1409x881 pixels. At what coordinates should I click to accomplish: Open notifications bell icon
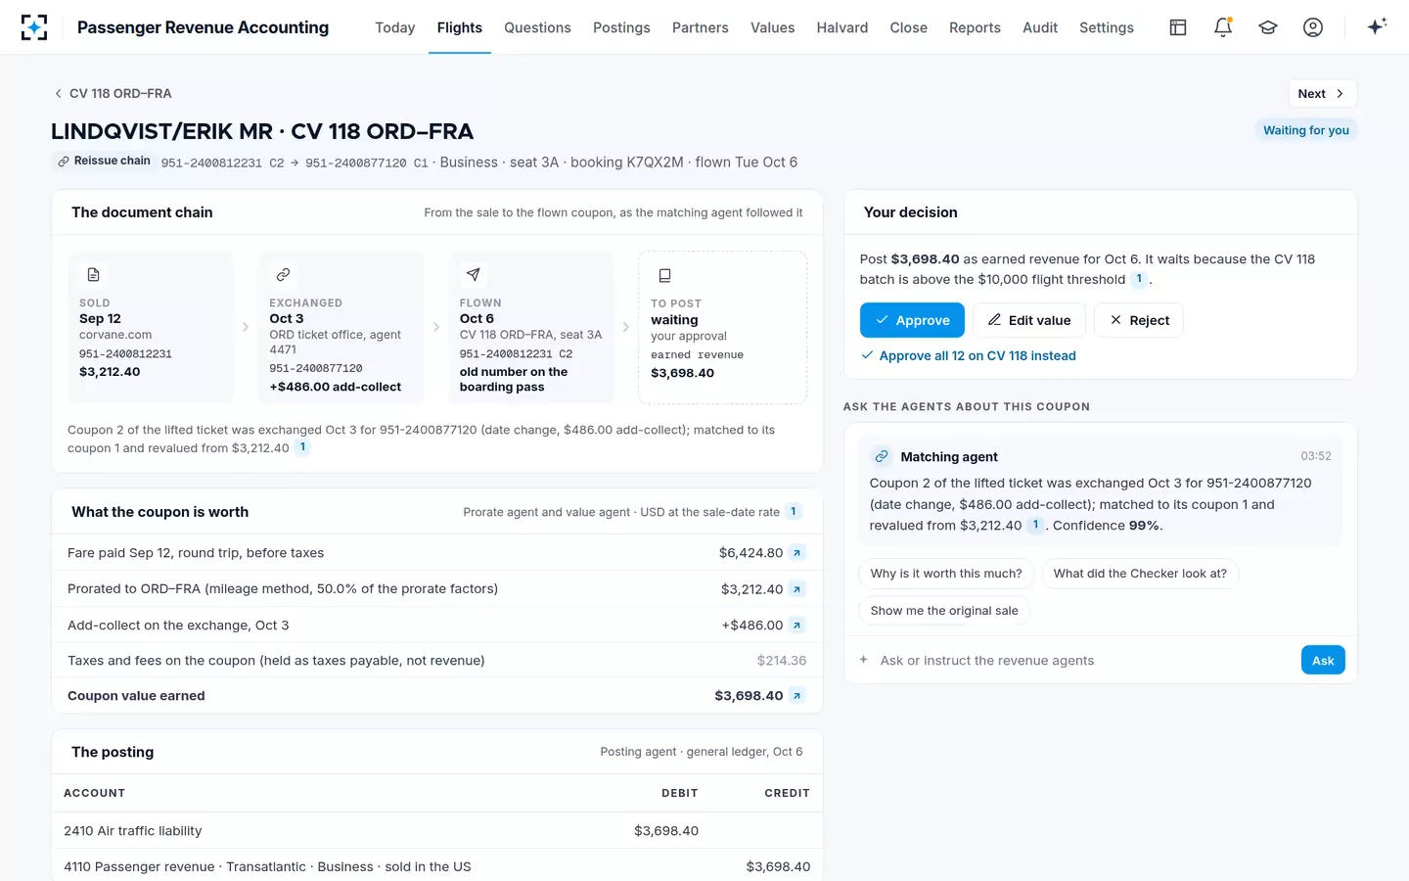1223,27
